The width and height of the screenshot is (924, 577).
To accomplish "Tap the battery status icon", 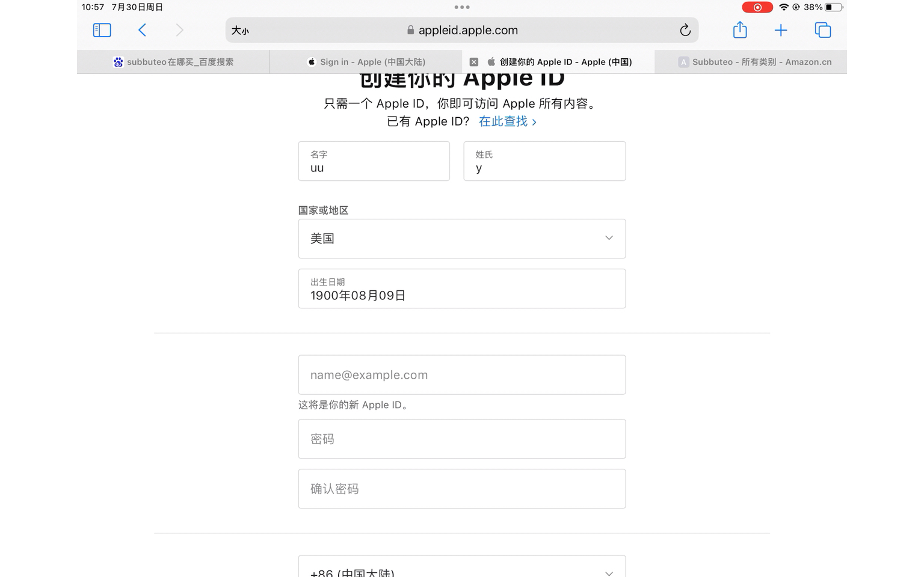I will 834,7.
